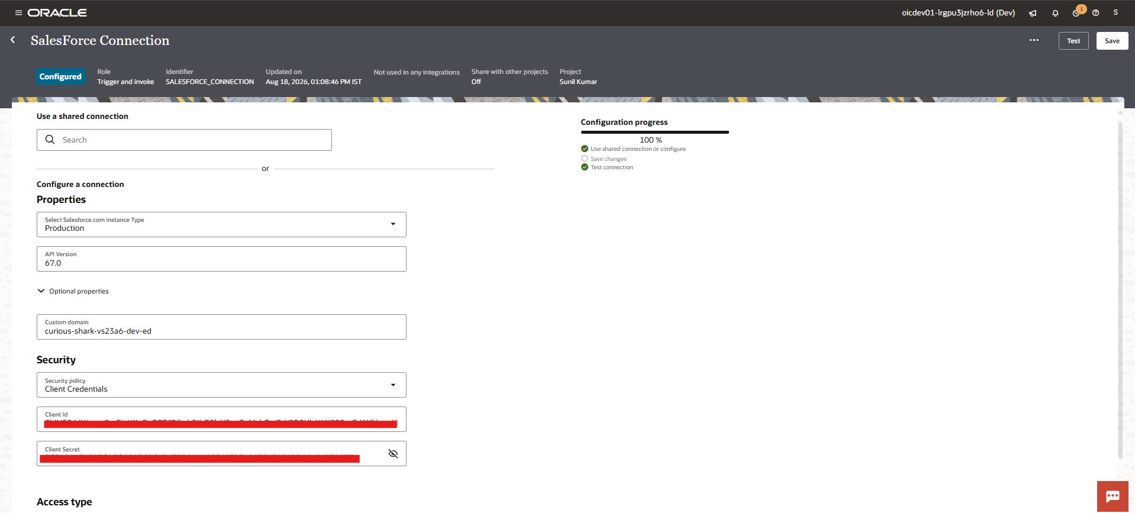The width and height of the screenshot is (1135, 513).
Task: Click the SalesForce Connection page title
Action: (100, 40)
